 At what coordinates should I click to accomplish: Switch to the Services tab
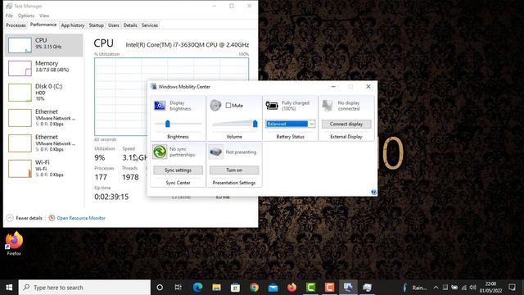click(x=150, y=25)
